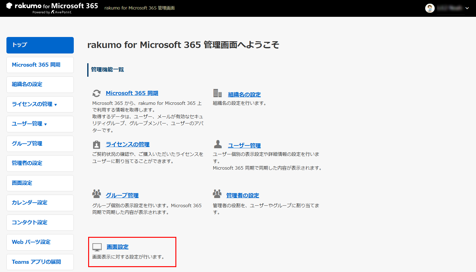Follow the グループ管理 link in the feature list
Image resolution: width=476 pixels, height=272 pixels.
[x=122, y=196]
